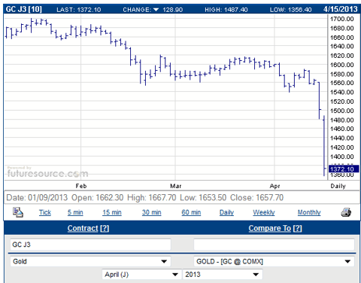The height and width of the screenshot is (283, 361).
Task: Click the Open: 1662.30 value
Action: pyautogui.click(x=97, y=198)
